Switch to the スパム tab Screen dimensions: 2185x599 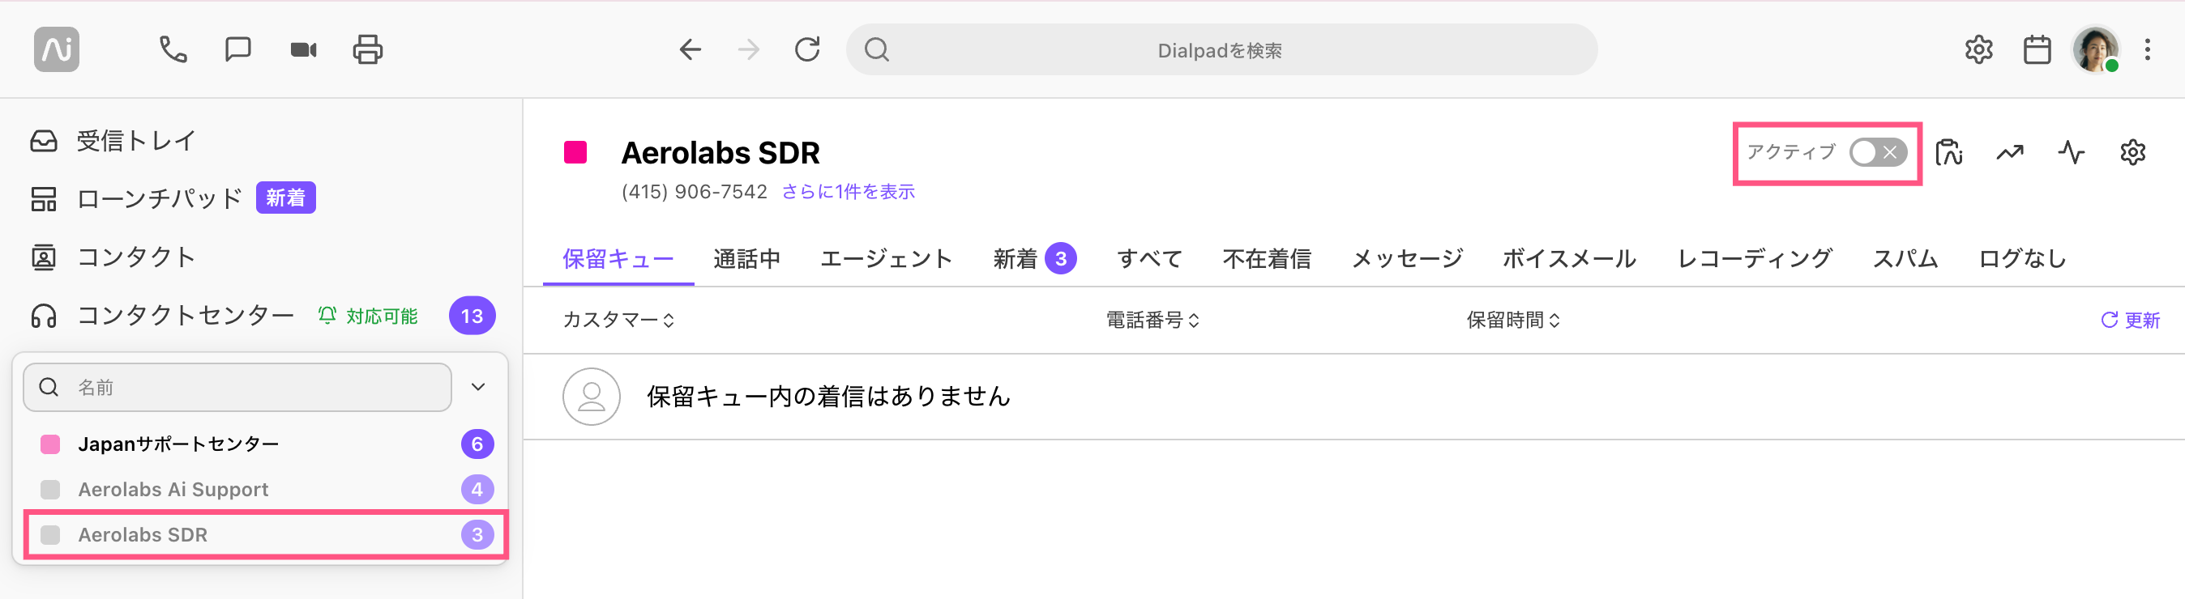(x=1905, y=258)
